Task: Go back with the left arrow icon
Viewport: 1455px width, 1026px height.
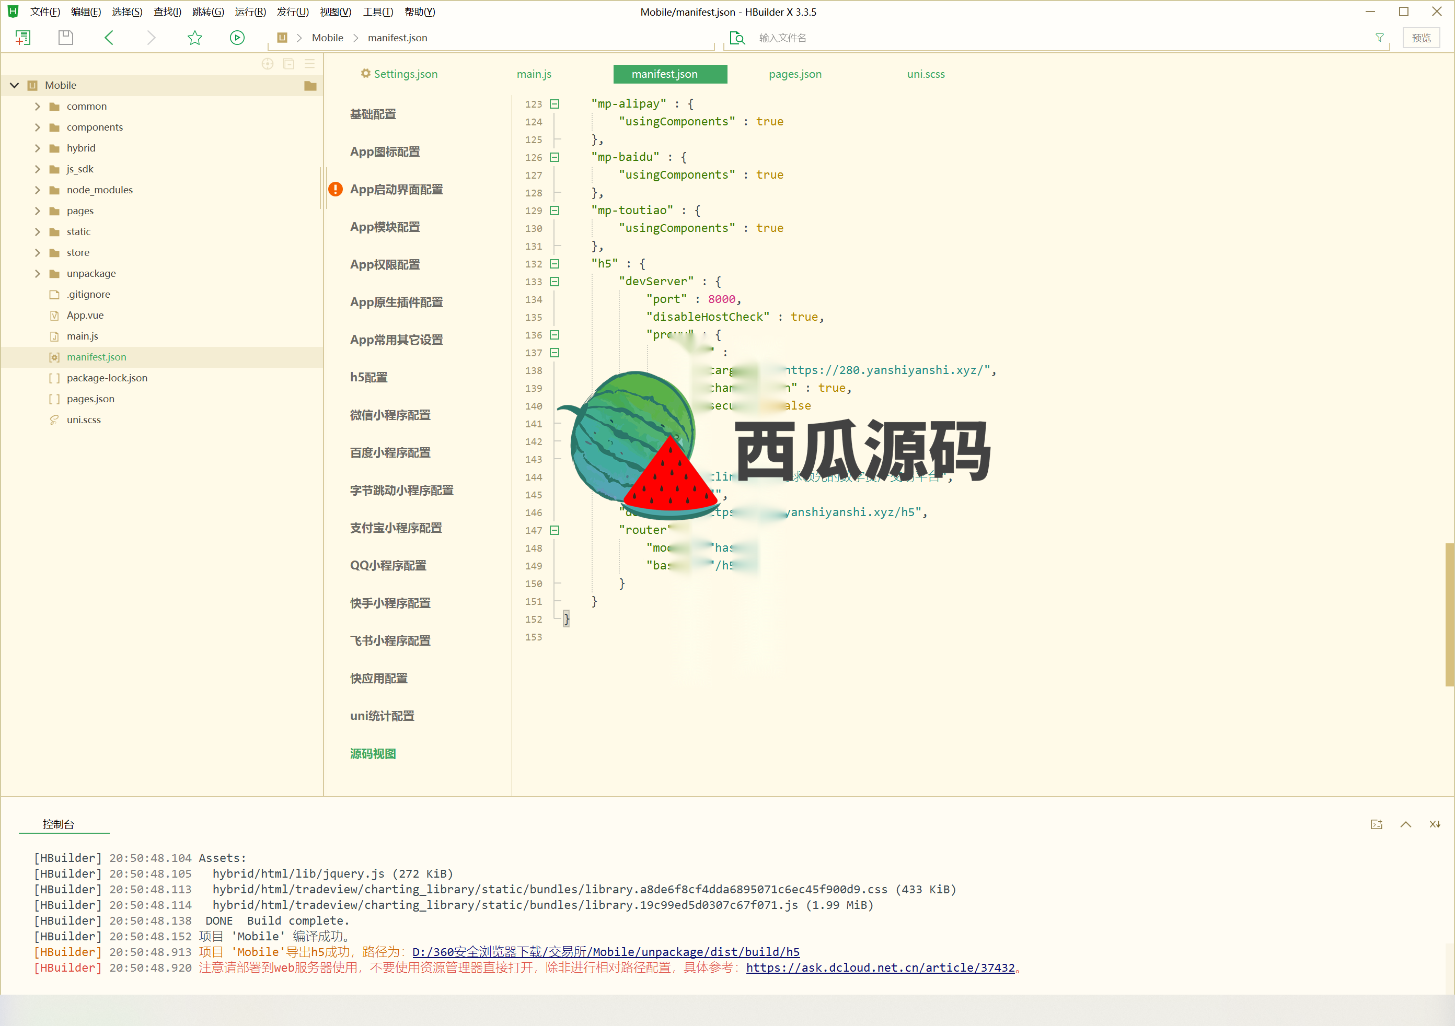Action: pyautogui.click(x=109, y=38)
